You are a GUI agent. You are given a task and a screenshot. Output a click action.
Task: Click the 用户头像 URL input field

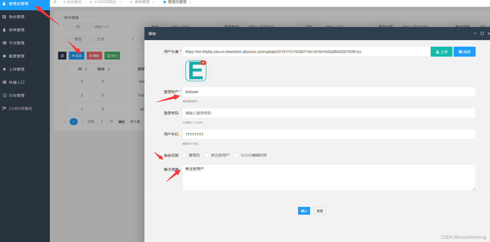coord(306,52)
